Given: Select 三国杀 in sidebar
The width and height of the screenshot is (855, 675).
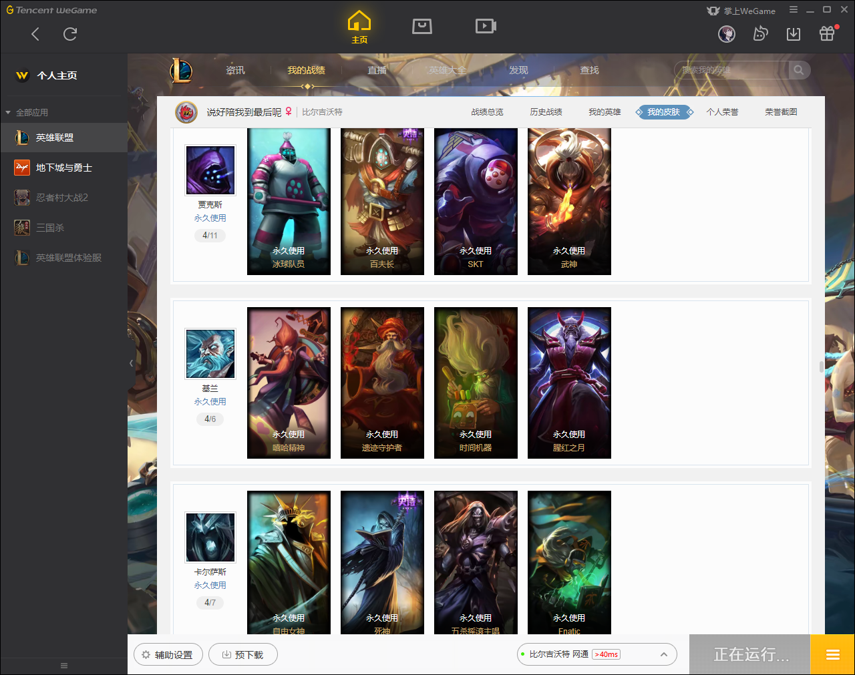Looking at the screenshot, I should [63, 228].
